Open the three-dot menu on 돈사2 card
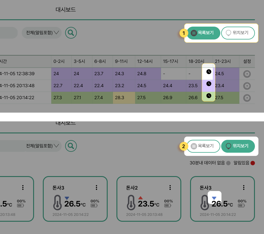This screenshot has height=234, width=264. point(170,187)
